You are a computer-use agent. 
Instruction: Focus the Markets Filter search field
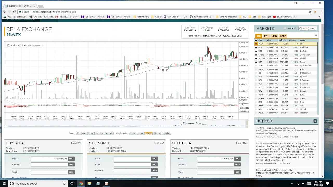point(308,28)
